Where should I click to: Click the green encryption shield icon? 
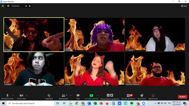click(3, 6)
